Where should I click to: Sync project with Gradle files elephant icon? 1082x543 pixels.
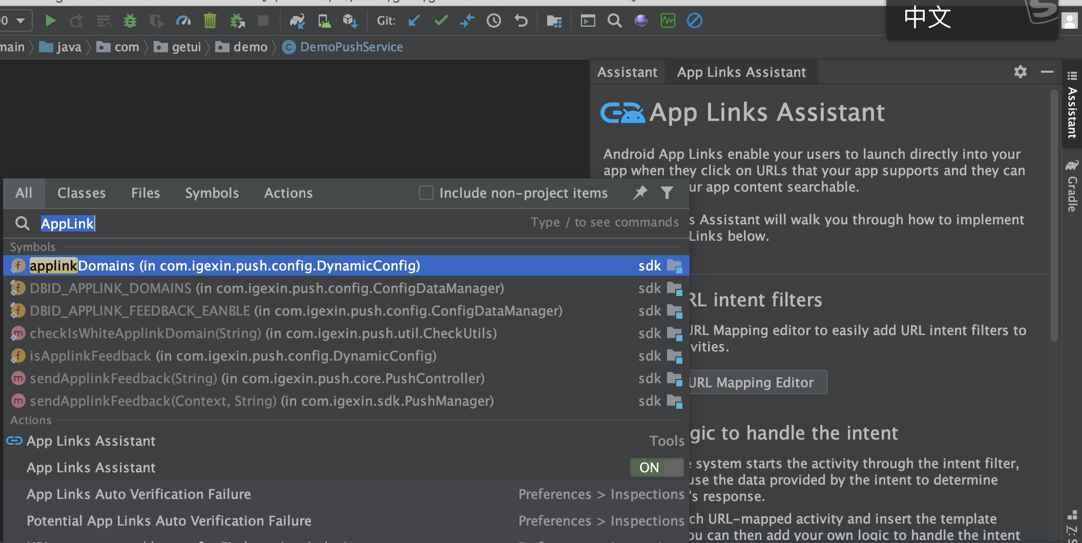[x=297, y=21]
